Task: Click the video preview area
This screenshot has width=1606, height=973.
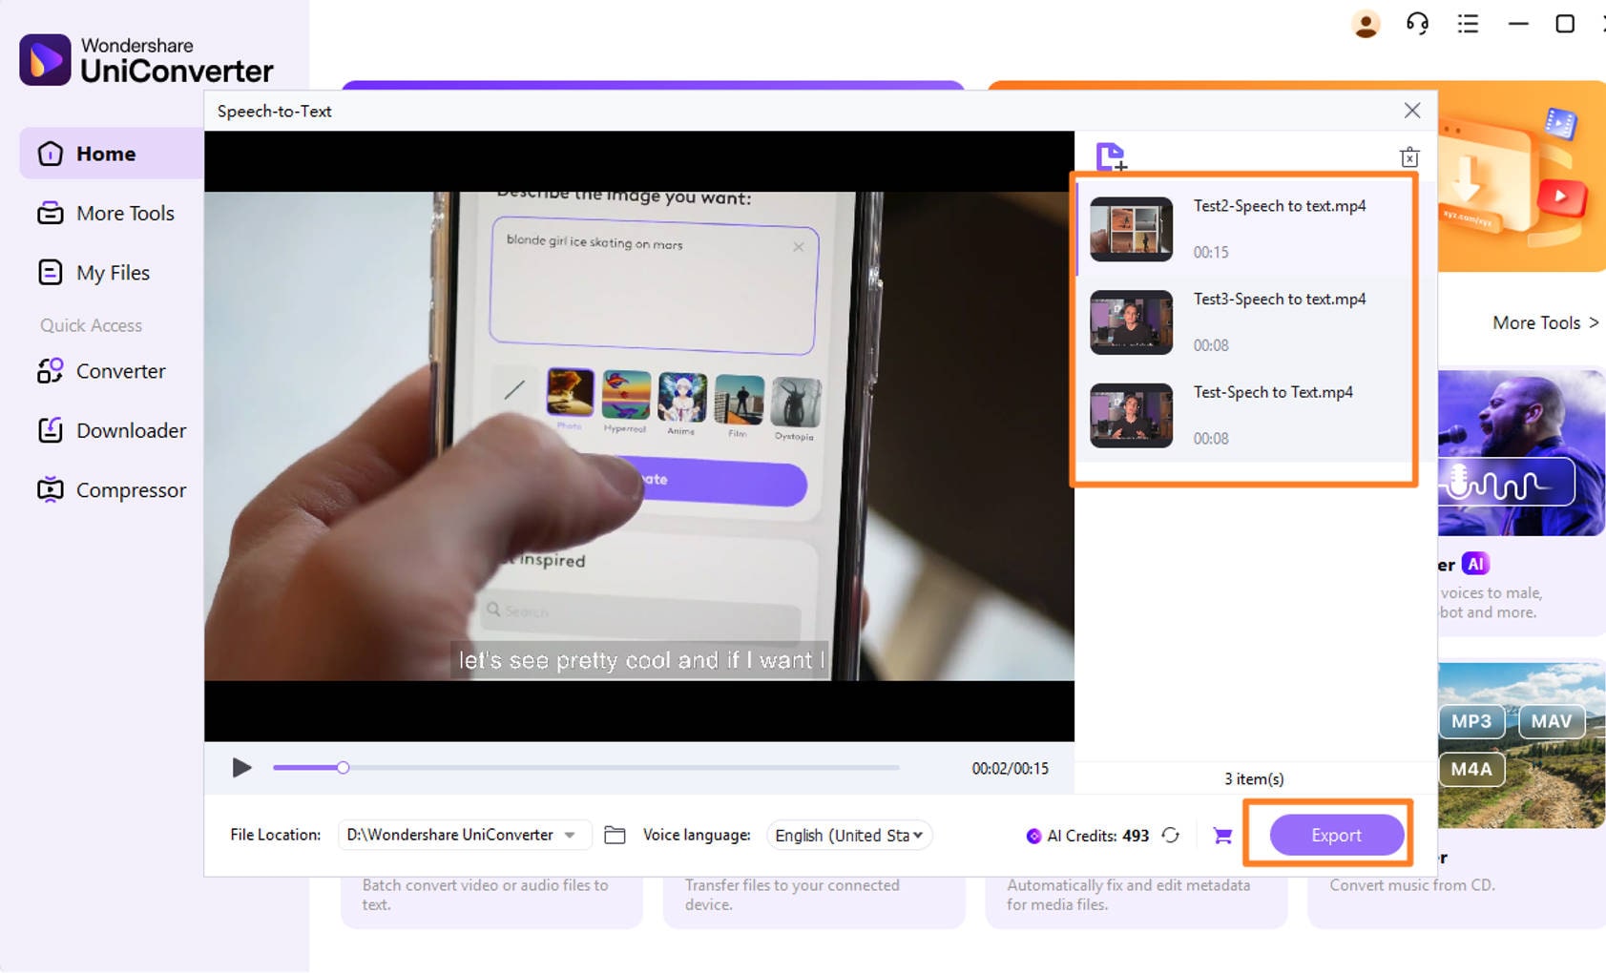Action: [639, 436]
